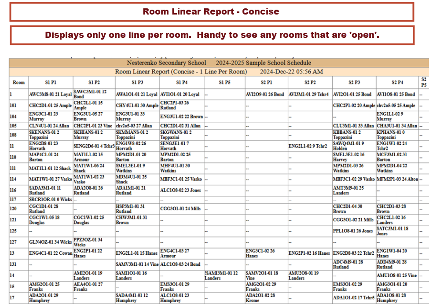Click the Room column header
Screen dimensions: 440x308
18,82
